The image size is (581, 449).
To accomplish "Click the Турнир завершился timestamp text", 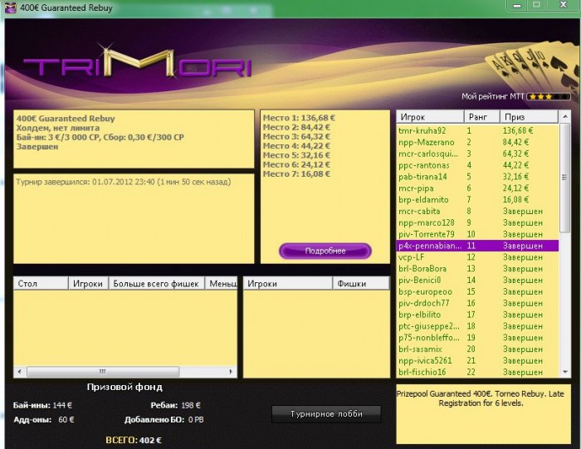I will pyautogui.click(x=124, y=182).
